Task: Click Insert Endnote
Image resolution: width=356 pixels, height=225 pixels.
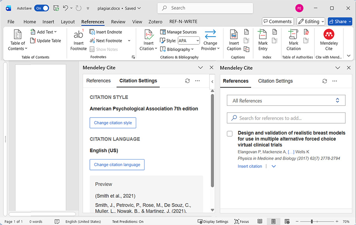Action: (x=106, y=32)
